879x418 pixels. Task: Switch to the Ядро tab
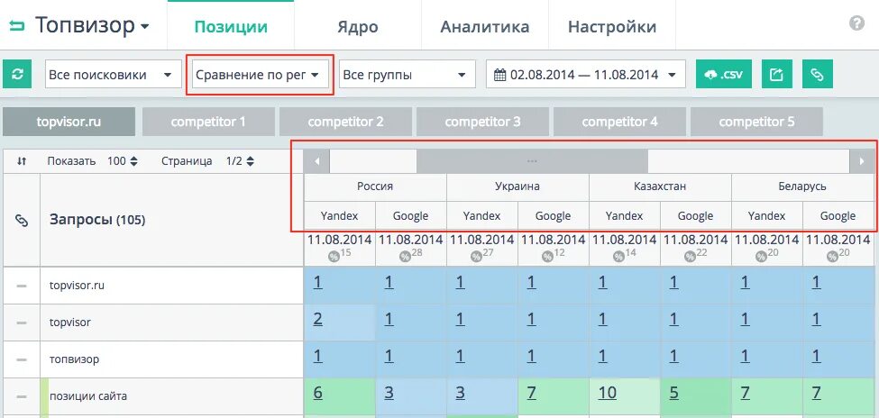(x=357, y=26)
